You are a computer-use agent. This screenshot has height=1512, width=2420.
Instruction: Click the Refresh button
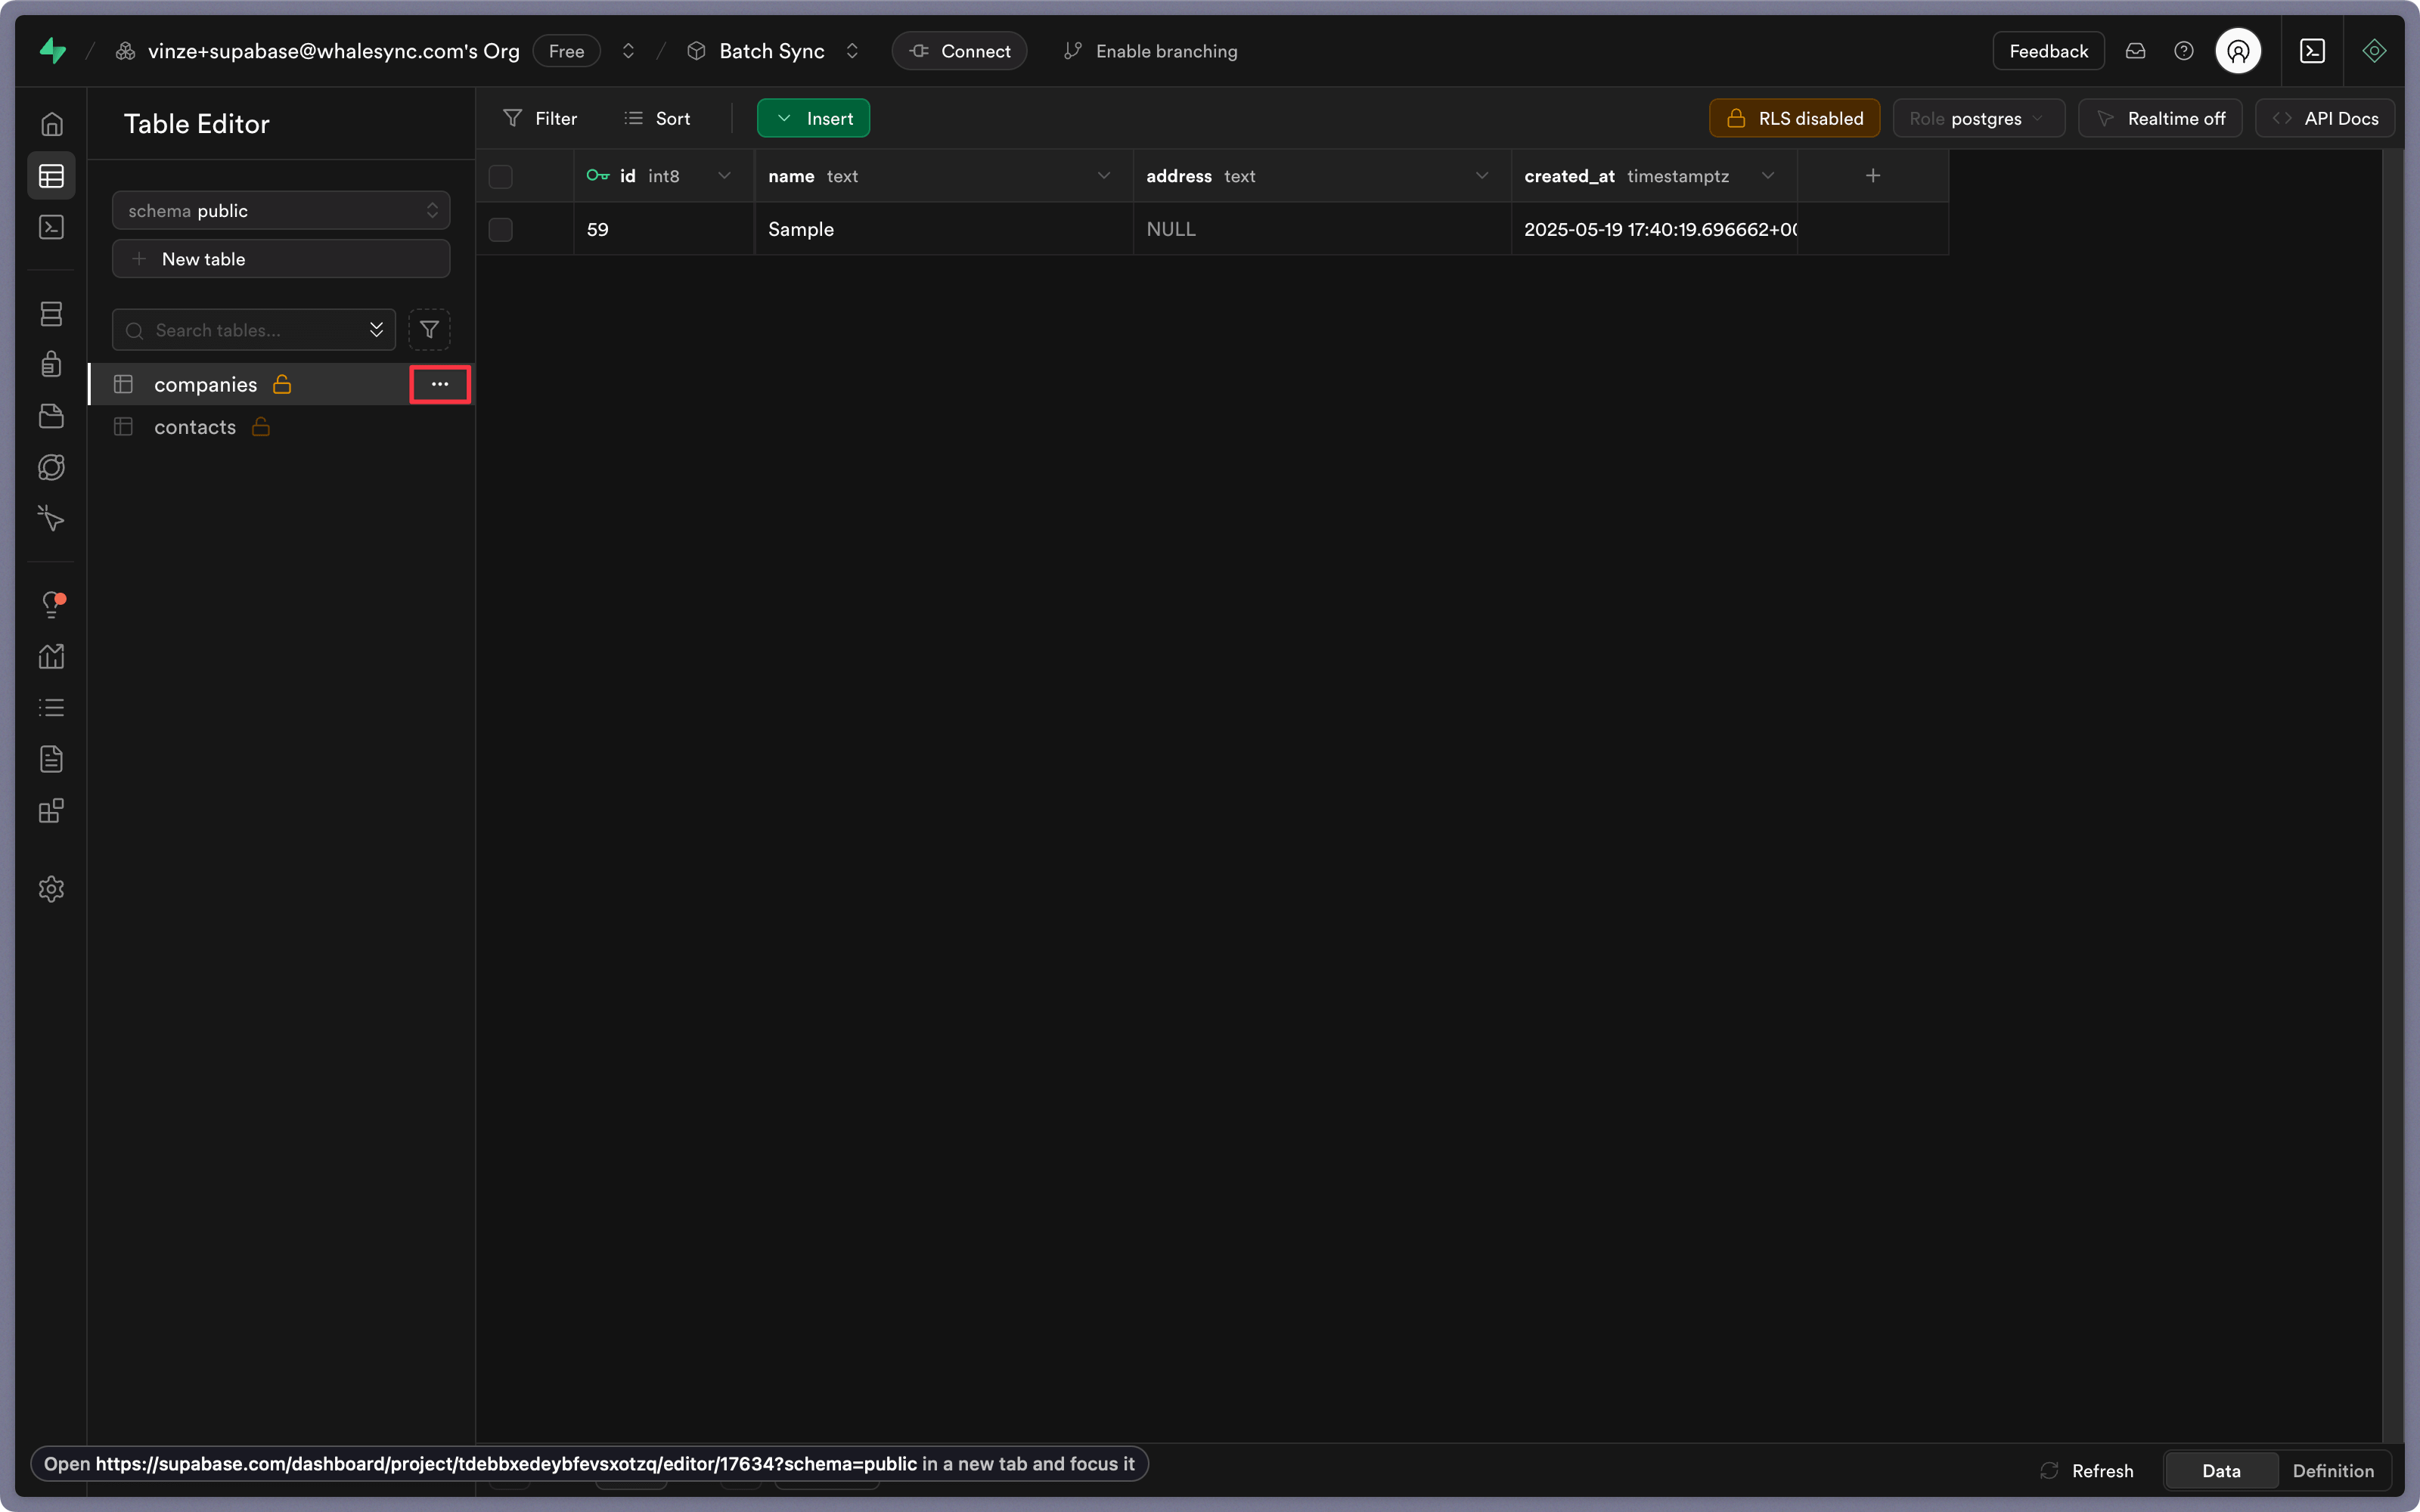(x=2087, y=1471)
